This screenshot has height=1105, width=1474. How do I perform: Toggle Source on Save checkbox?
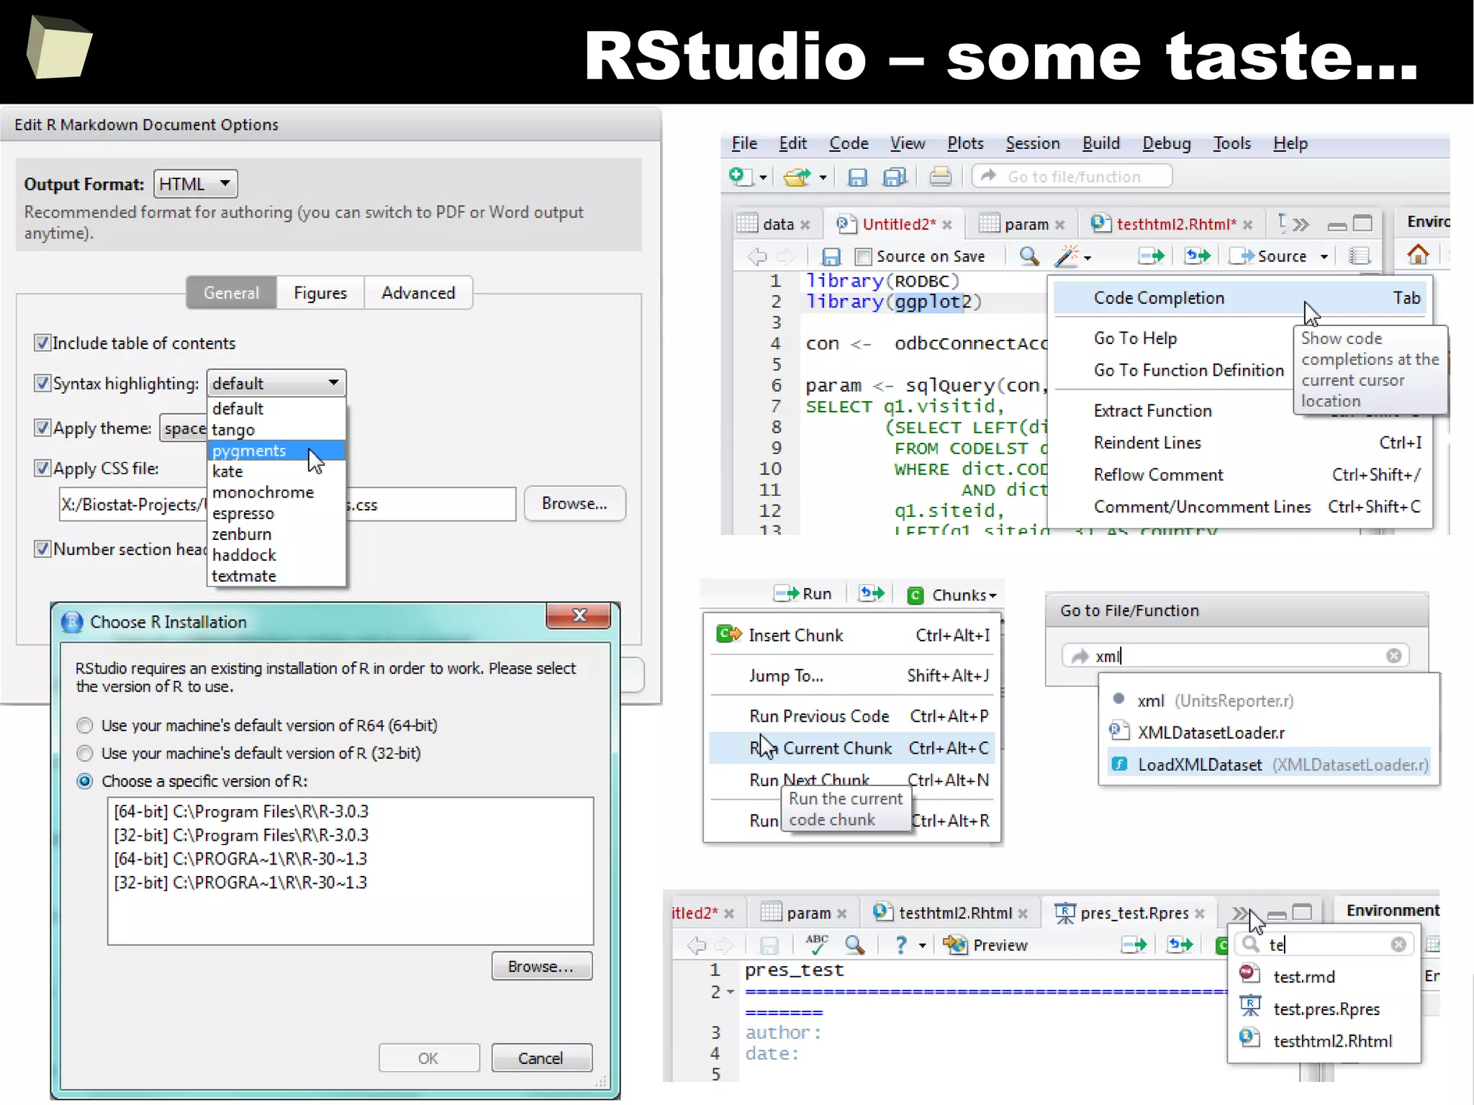[x=863, y=257]
